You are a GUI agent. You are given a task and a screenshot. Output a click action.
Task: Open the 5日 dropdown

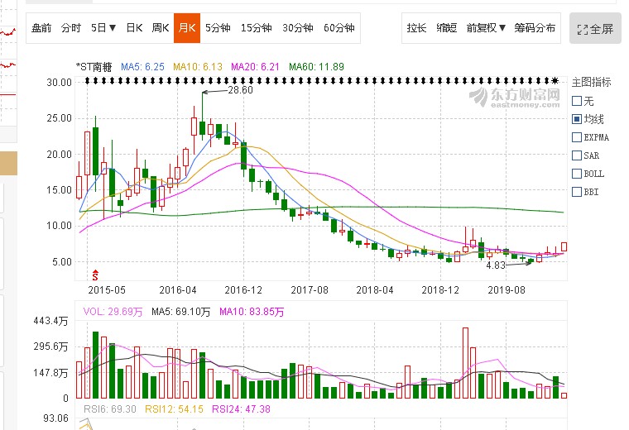click(x=103, y=28)
